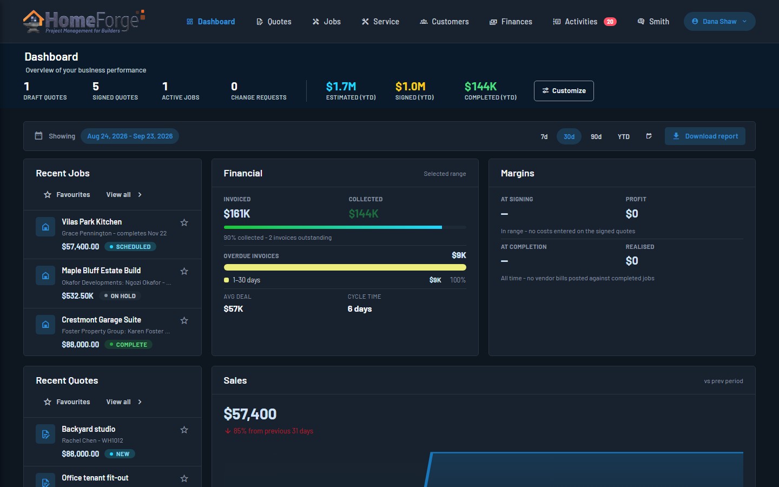Open the Vilas Park Kitchen job icon
Screen dimensions: 779x487
click(x=45, y=227)
